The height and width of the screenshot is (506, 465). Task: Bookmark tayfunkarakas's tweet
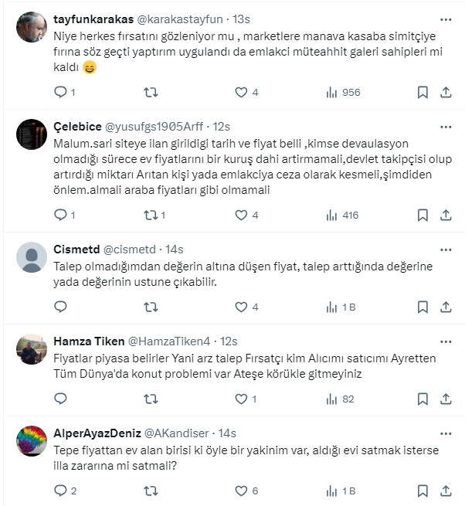tap(423, 92)
